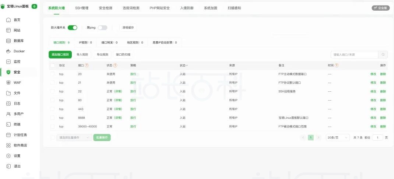
Task: Click the 端口防扫描 button
Action: [x=123, y=55]
